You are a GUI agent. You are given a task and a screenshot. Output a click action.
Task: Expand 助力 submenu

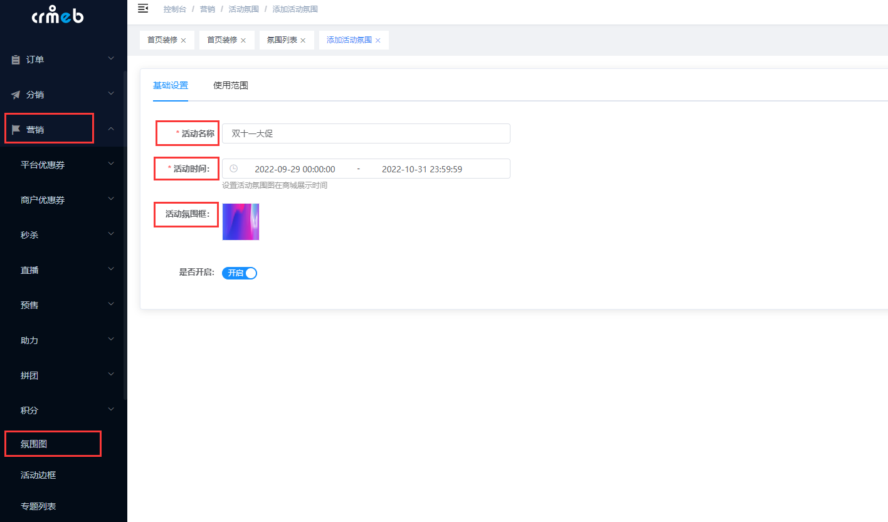pos(111,339)
